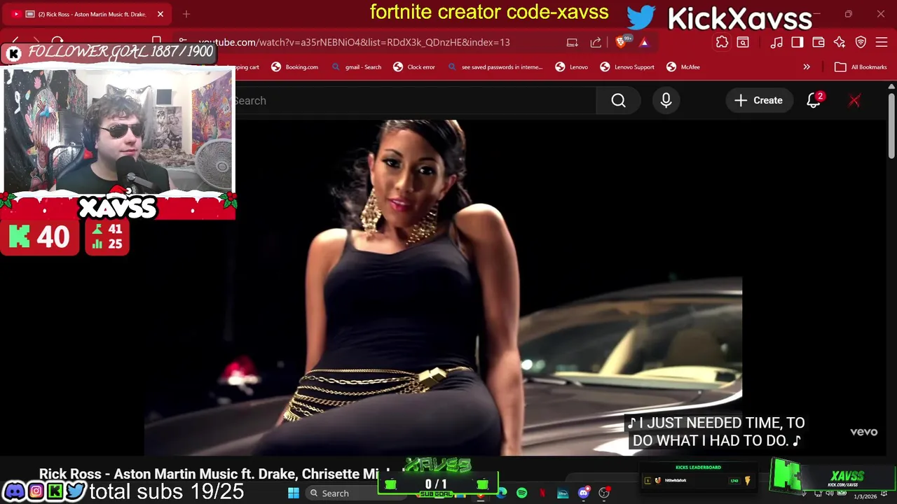Click the YouTube magnifier search button
This screenshot has width=897, height=504.
[x=618, y=101]
